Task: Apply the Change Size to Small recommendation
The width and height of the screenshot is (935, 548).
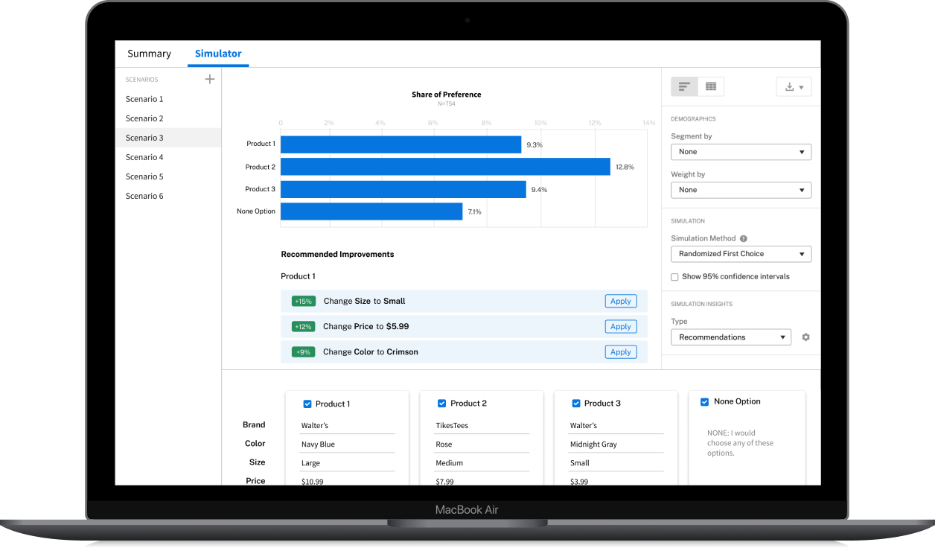Action: [x=621, y=302]
